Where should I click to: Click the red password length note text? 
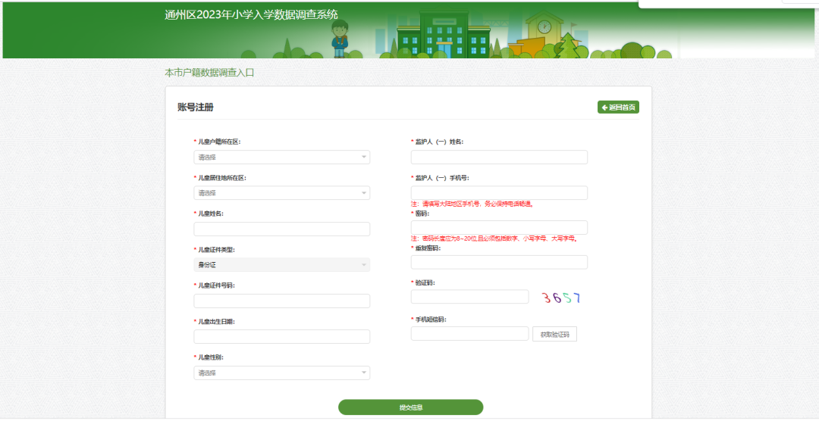click(494, 239)
